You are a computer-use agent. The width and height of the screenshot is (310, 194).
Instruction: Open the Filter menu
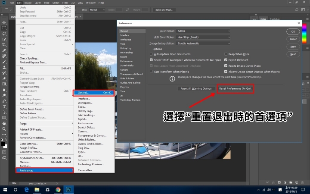(65, 3)
